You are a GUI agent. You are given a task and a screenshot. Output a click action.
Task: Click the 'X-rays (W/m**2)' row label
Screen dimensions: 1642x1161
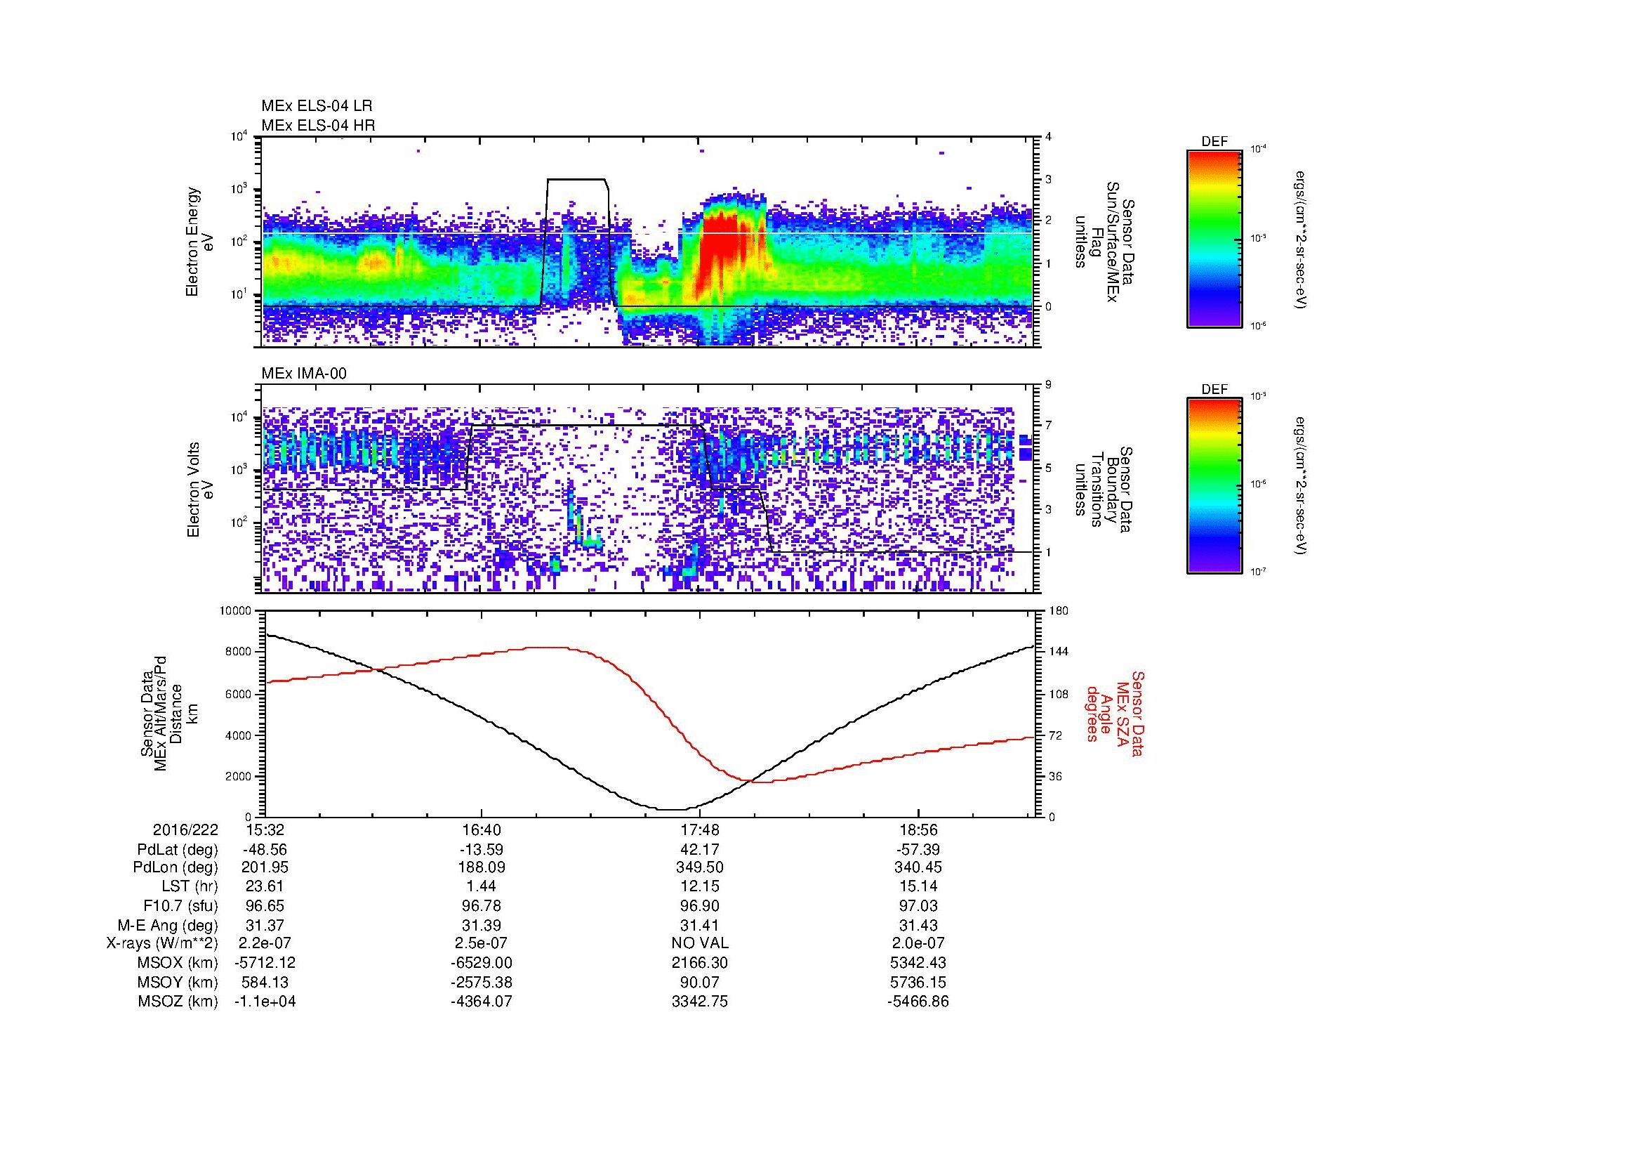click(x=162, y=943)
